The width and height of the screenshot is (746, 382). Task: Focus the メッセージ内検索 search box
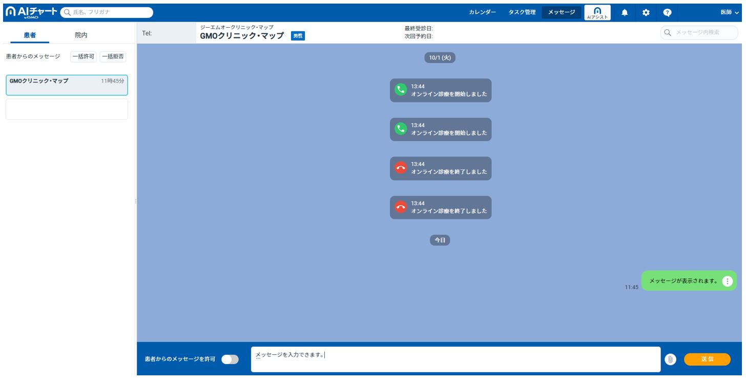click(x=699, y=32)
